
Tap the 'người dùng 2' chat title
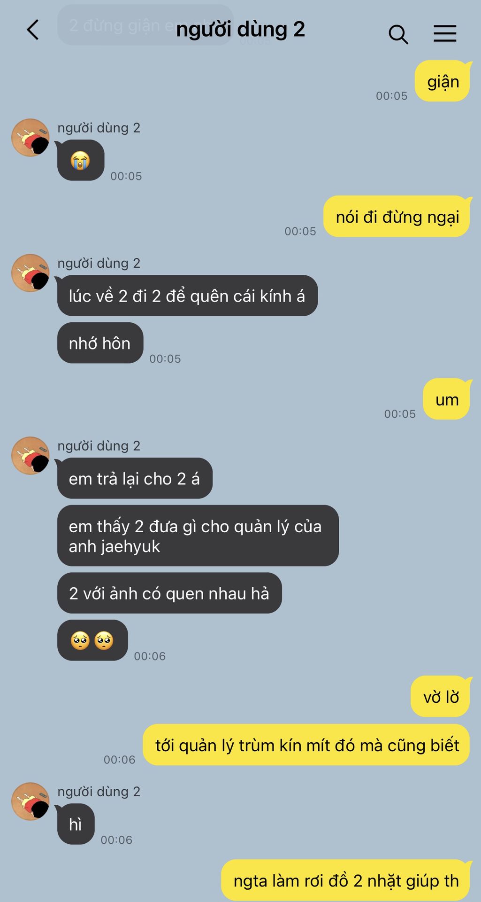(240, 29)
